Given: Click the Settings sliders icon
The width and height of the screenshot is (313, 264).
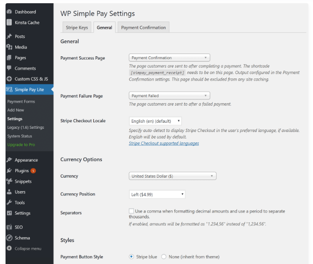Looking at the screenshot, I should 9,213.
